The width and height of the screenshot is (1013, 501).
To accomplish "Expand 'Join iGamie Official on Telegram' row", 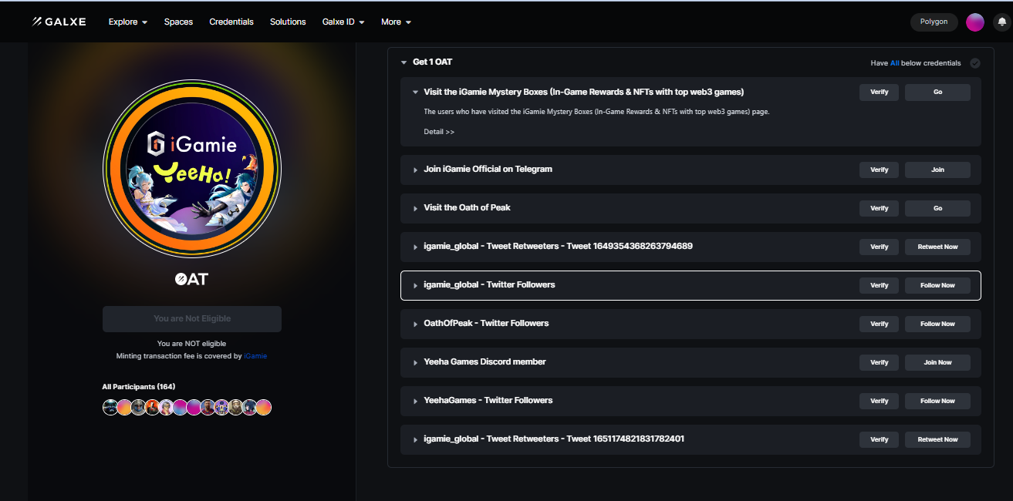I will [415, 170].
